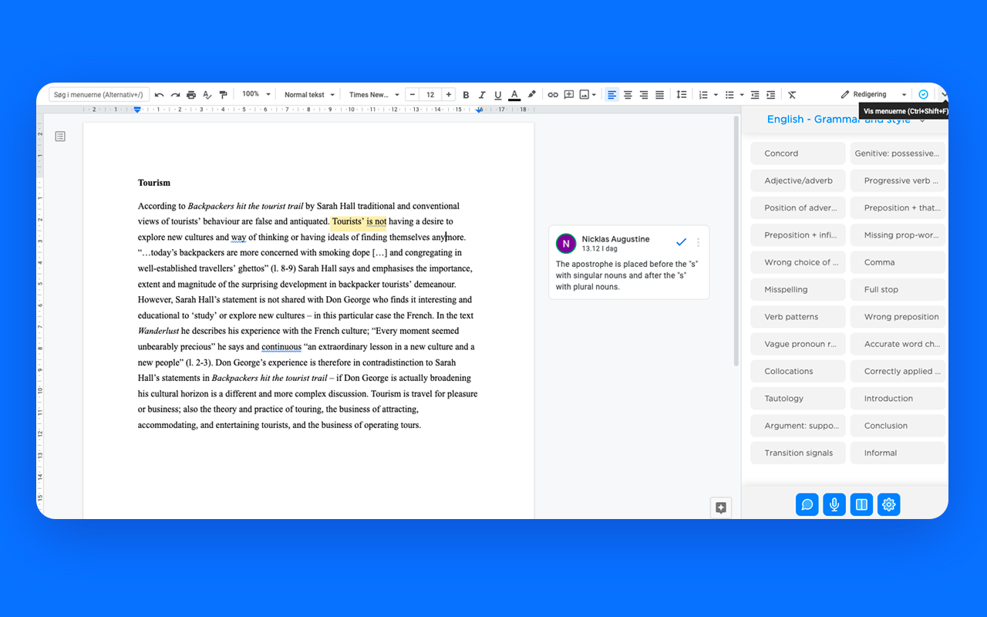
Task: Resolve Nicklas Augustine's comment with checkmark
Action: pos(681,242)
